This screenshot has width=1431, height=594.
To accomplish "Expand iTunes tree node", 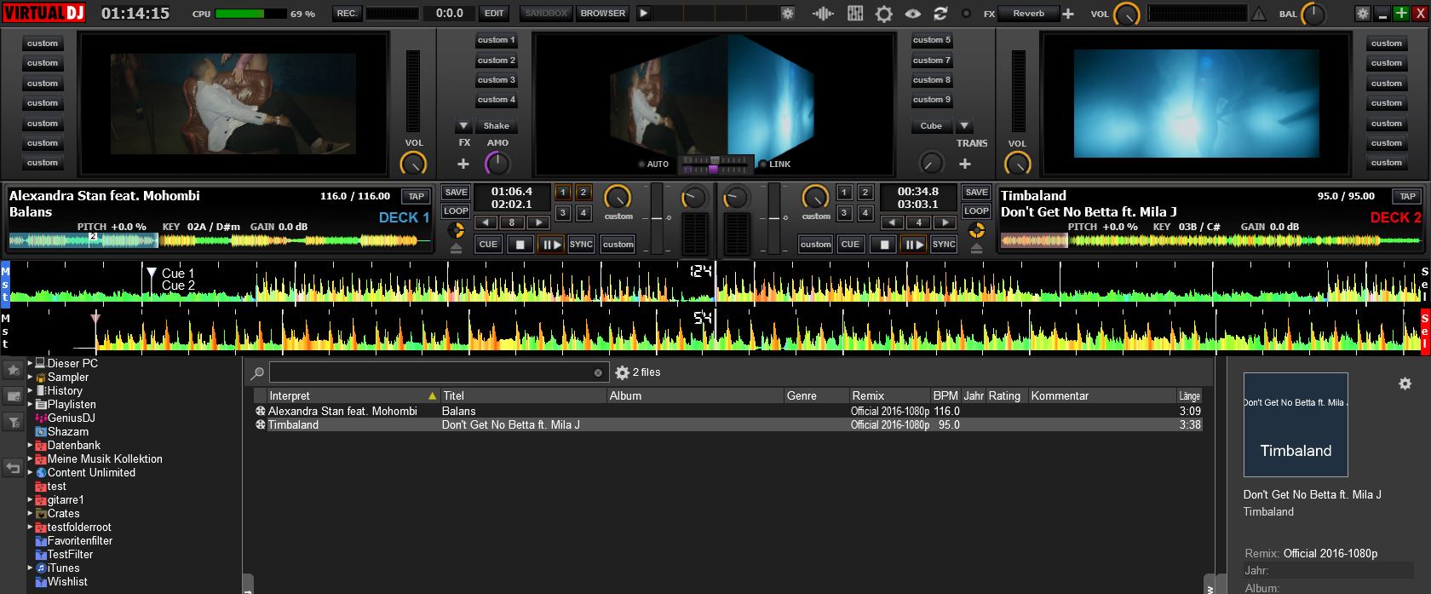I will point(30,568).
